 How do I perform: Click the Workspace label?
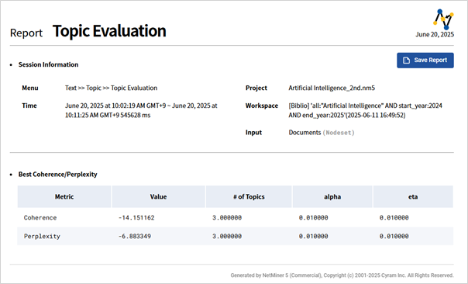[262, 106]
